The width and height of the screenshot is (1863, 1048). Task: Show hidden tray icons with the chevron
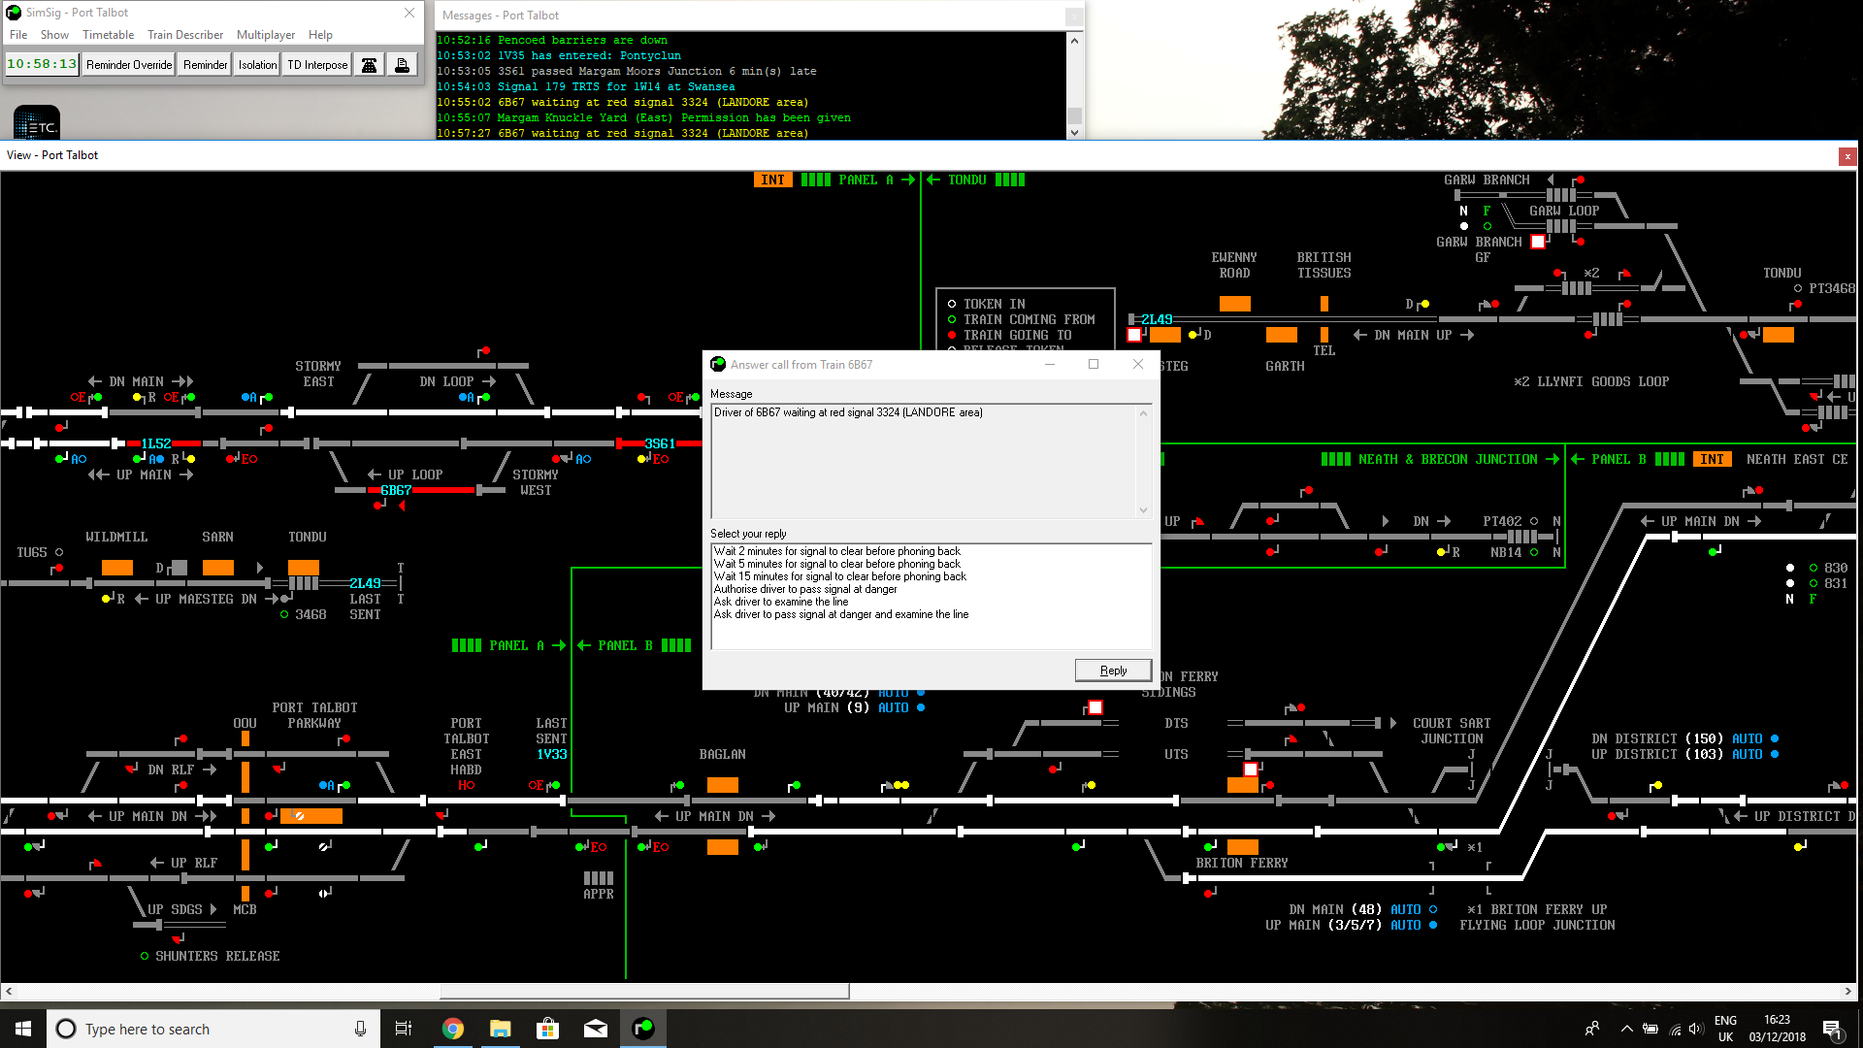[x=1625, y=1029]
